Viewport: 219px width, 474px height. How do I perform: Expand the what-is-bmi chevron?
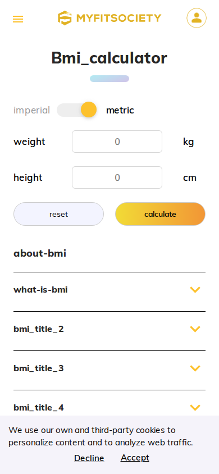coord(195,290)
